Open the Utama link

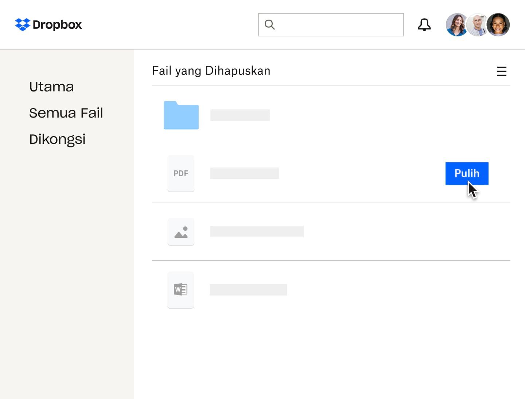pos(51,87)
